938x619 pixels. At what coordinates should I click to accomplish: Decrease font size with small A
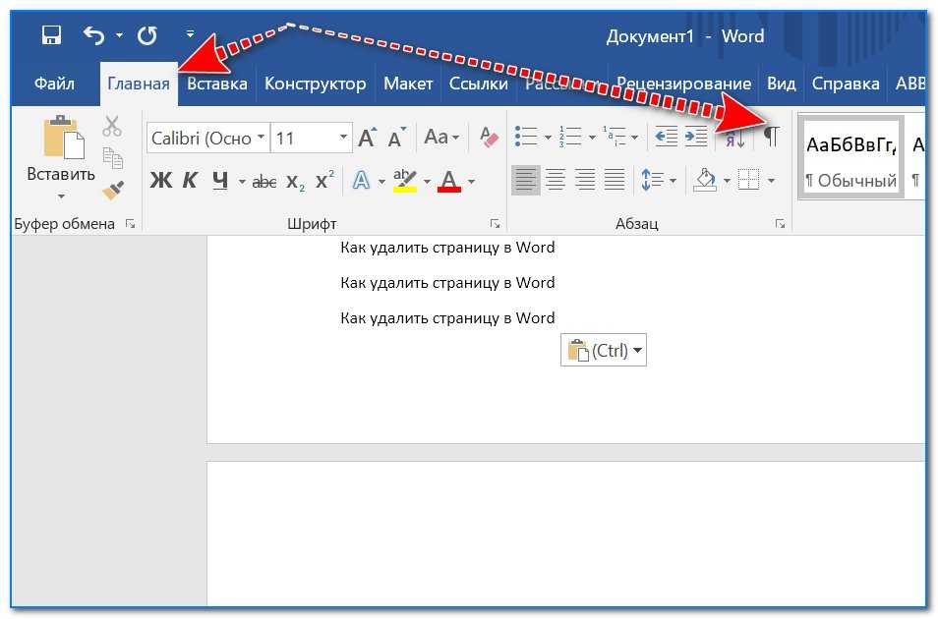[397, 138]
